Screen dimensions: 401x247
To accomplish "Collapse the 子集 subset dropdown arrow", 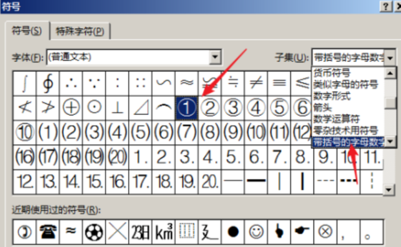I will click(x=390, y=58).
